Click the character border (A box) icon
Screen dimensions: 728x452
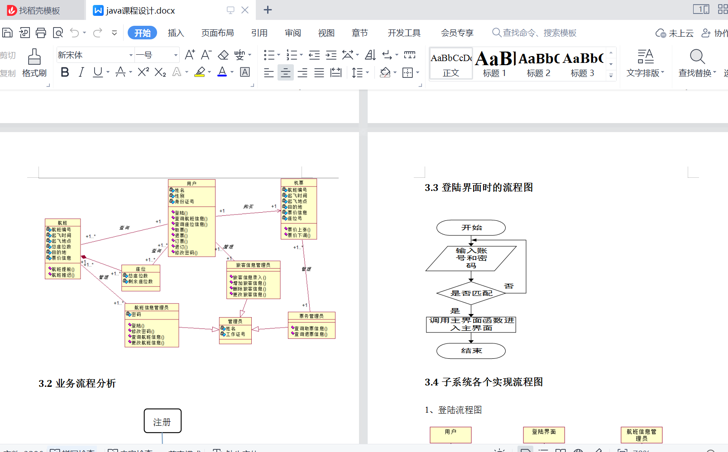pos(245,72)
